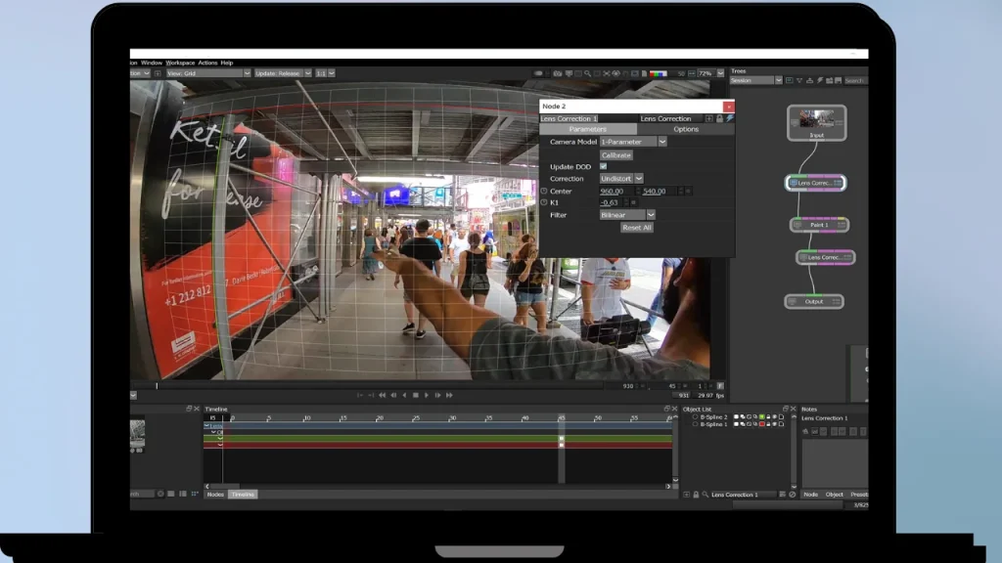Click the plus-box icon beside the Lens Correction type

point(708,118)
